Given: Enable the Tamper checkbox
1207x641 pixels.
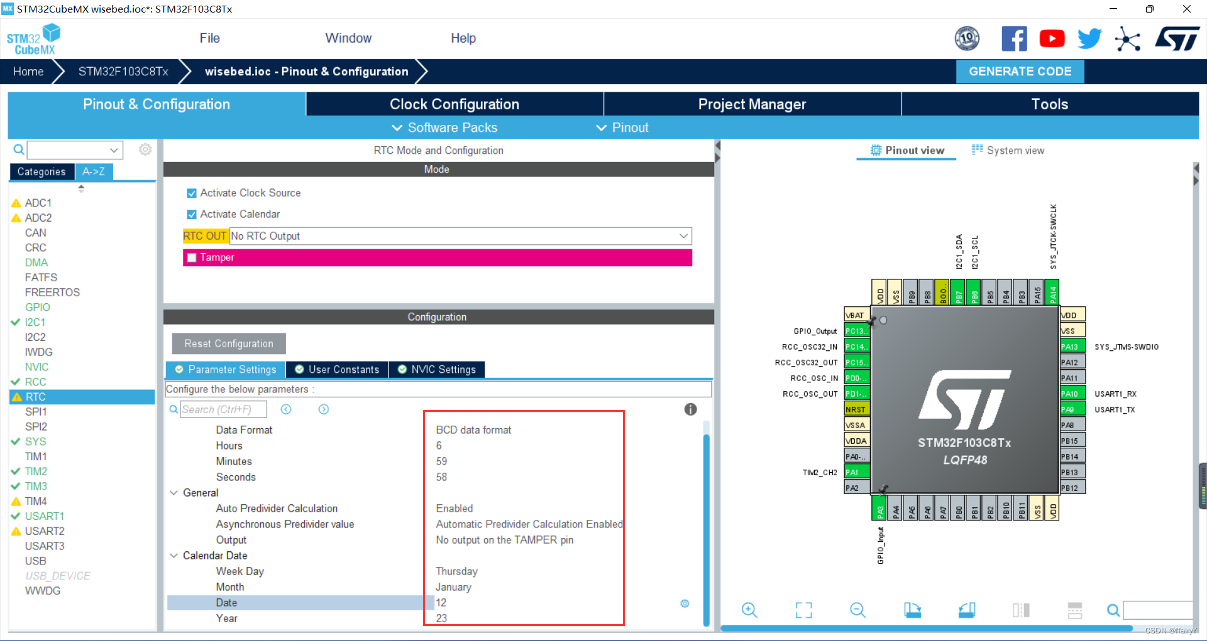Looking at the screenshot, I should [192, 257].
